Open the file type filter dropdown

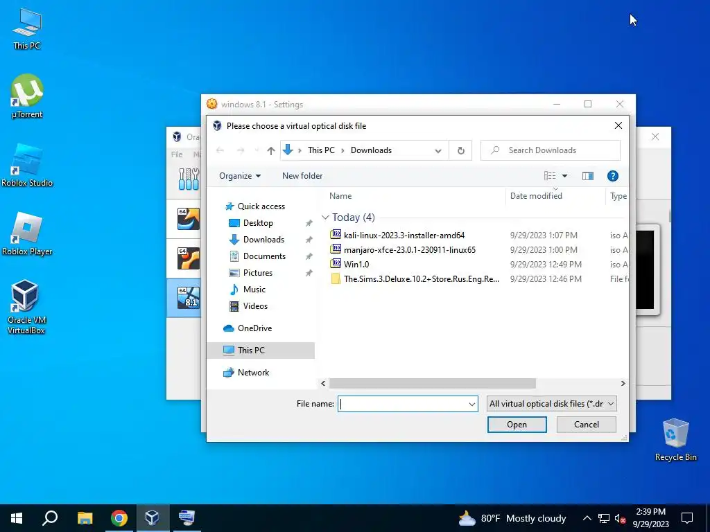point(551,404)
